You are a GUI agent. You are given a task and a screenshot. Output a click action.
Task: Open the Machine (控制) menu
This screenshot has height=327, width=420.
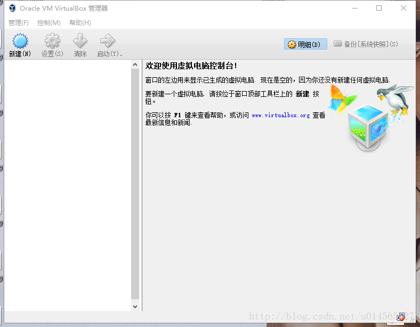coord(49,23)
